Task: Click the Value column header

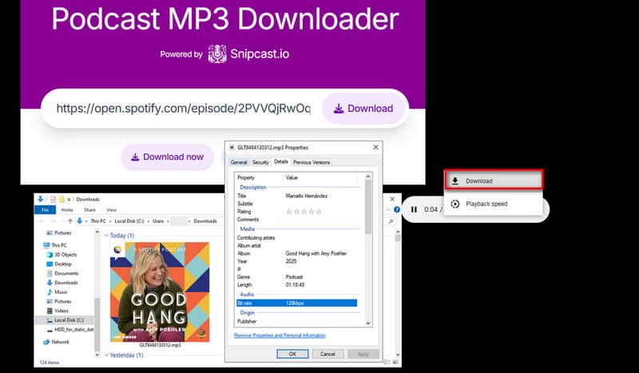Action: click(x=292, y=178)
